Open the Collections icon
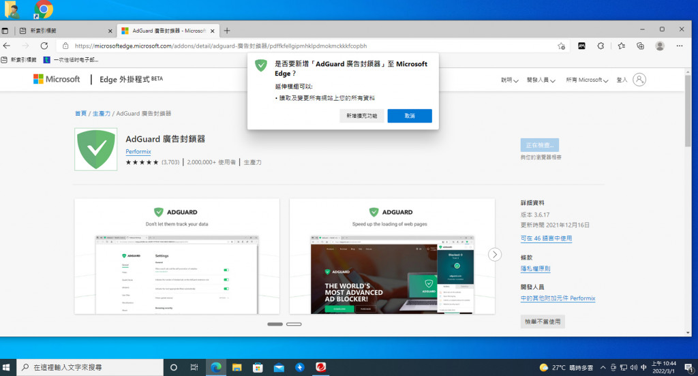The height and width of the screenshot is (376, 698). [640, 46]
